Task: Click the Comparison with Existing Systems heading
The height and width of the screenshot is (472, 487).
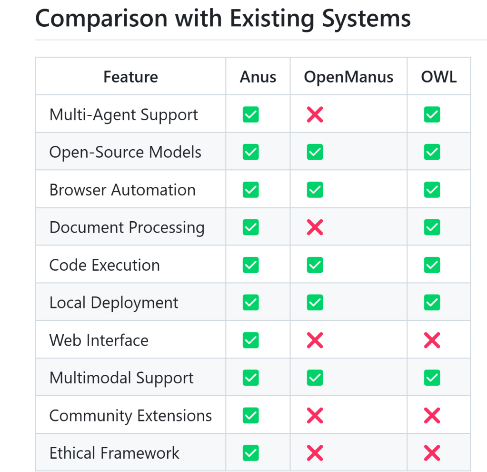Action: [223, 19]
